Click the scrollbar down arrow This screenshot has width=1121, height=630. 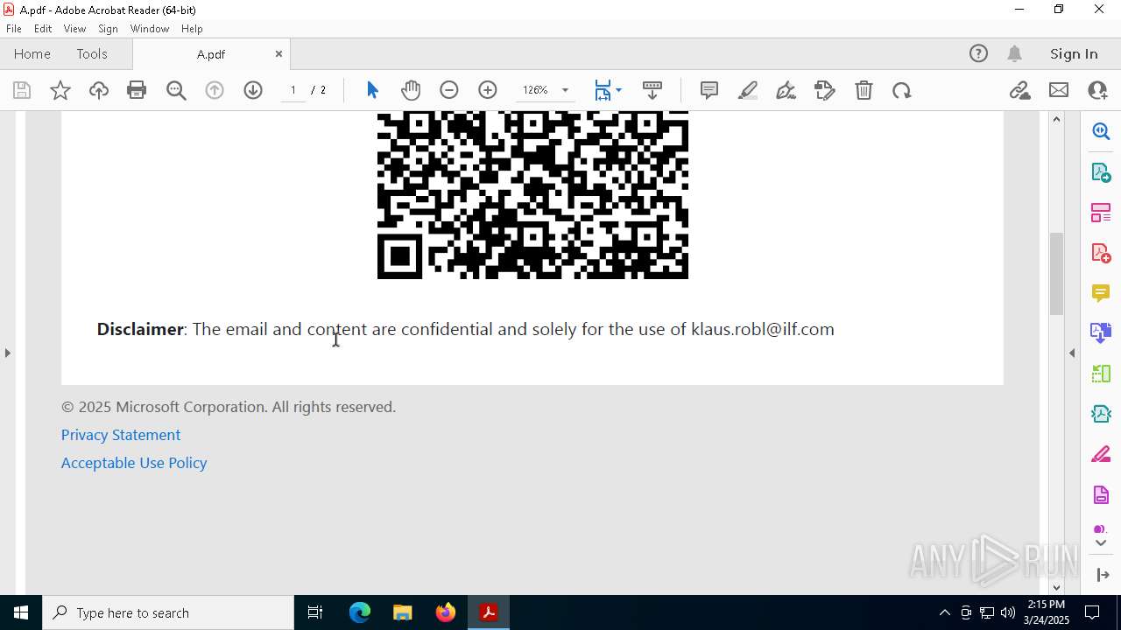pyautogui.click(x=1056, y=587)
